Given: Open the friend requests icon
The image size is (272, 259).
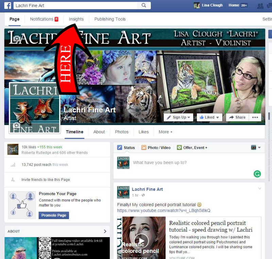Looking at the screenshot, I should (x=260, y=6).
